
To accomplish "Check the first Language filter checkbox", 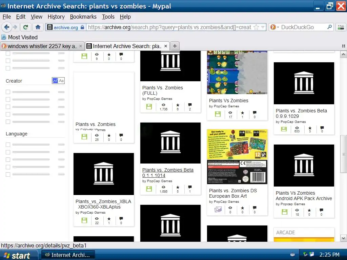I will pyautogui.click(x=8, y=145).
